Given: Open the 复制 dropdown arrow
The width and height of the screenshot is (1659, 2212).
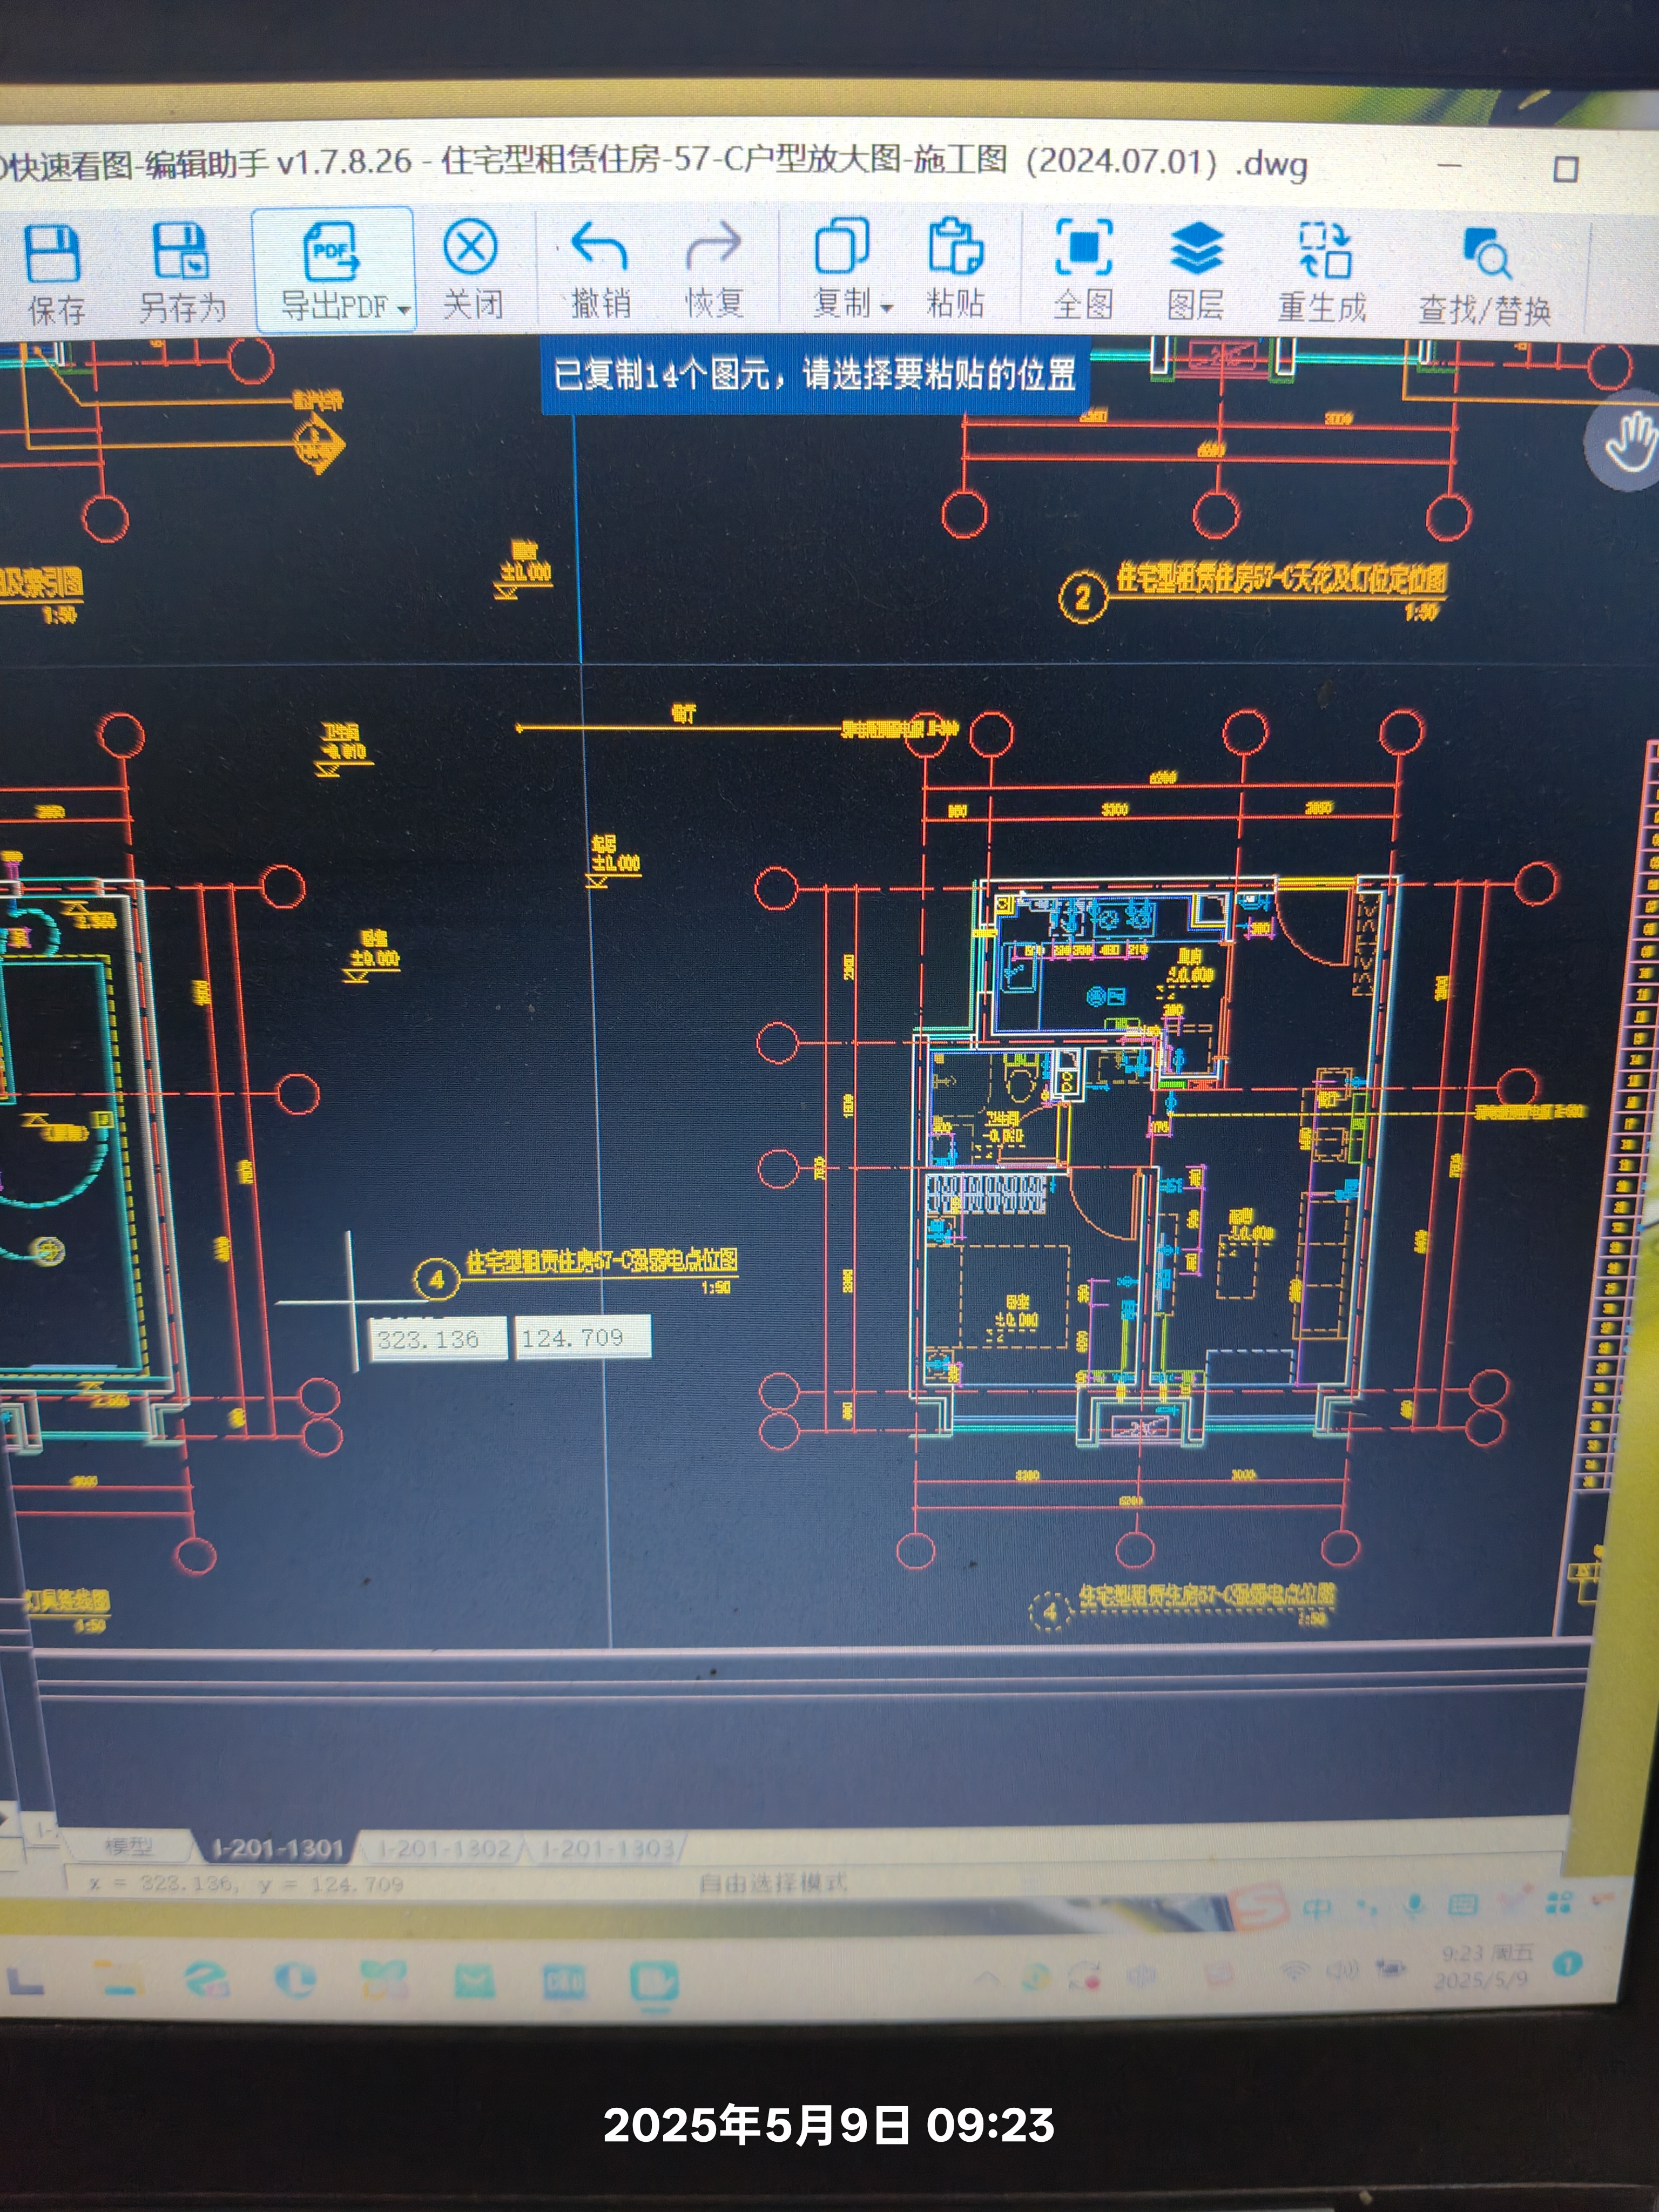Looking at the screenshot, I should click(886, 308).
